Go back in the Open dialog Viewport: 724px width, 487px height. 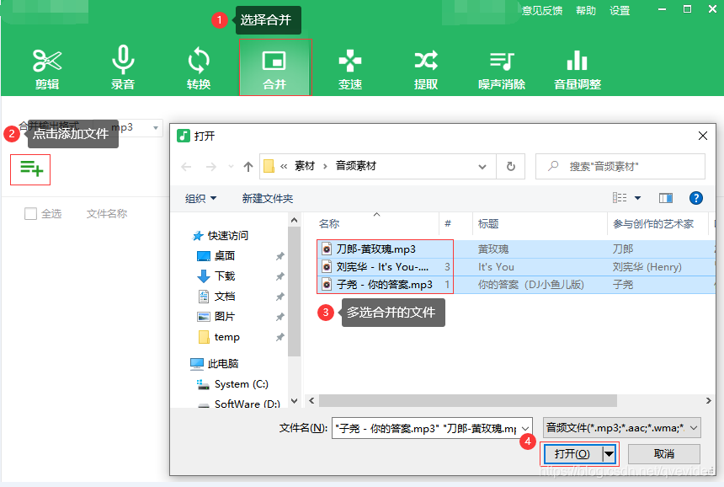pos(186,167)
